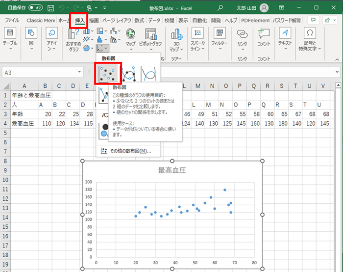The image size is (343, 272).
Task: Click the user account avatar icon
Action: pyautogui.click(x=264, y=8)
